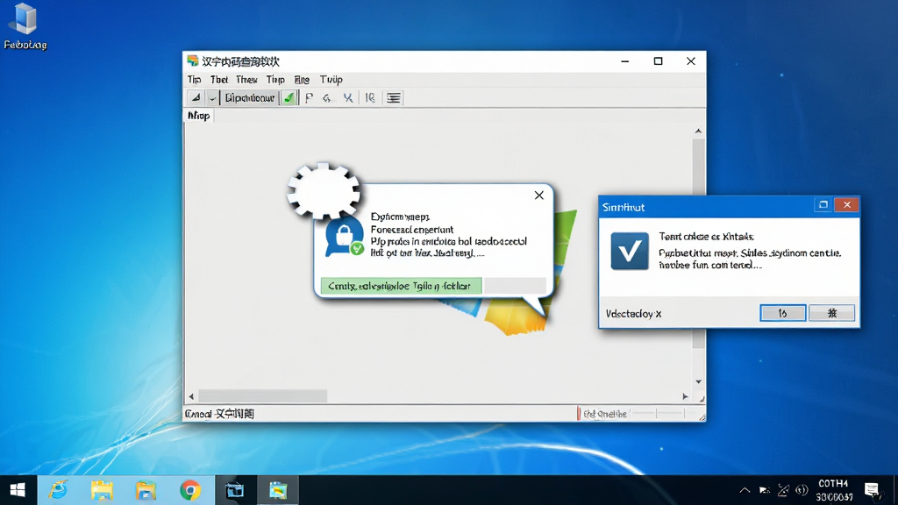Viewport: 898px width, 505px height.
Task: Close the Sirnhfnut dialog with red X
Action: 846,205
